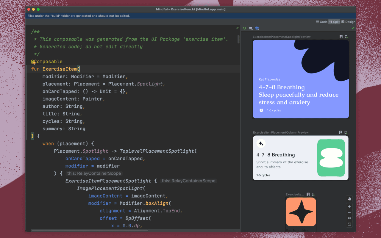
Task: Click the Zoom to Fit icon
Action: point(349,224)
